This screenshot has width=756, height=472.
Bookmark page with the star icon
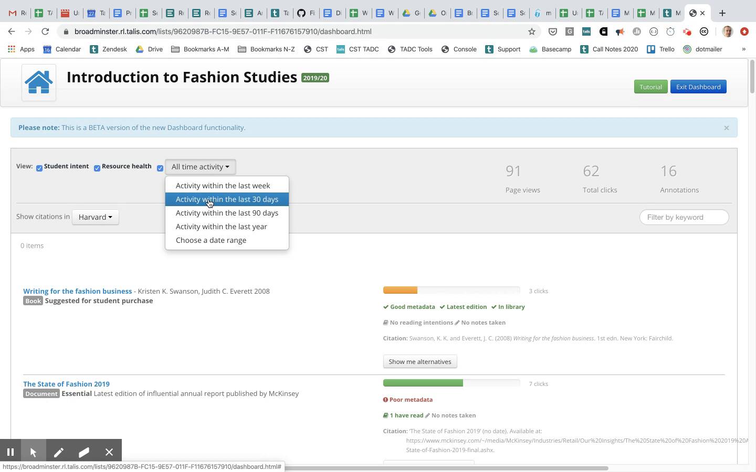click(531, 31)
